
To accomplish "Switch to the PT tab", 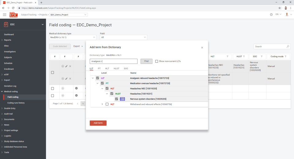I will (x=99, y=68).
